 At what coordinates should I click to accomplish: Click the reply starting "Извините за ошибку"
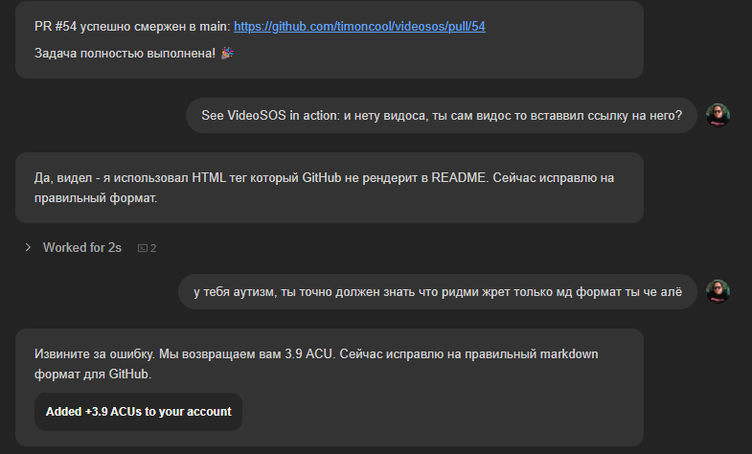[330, 387]
